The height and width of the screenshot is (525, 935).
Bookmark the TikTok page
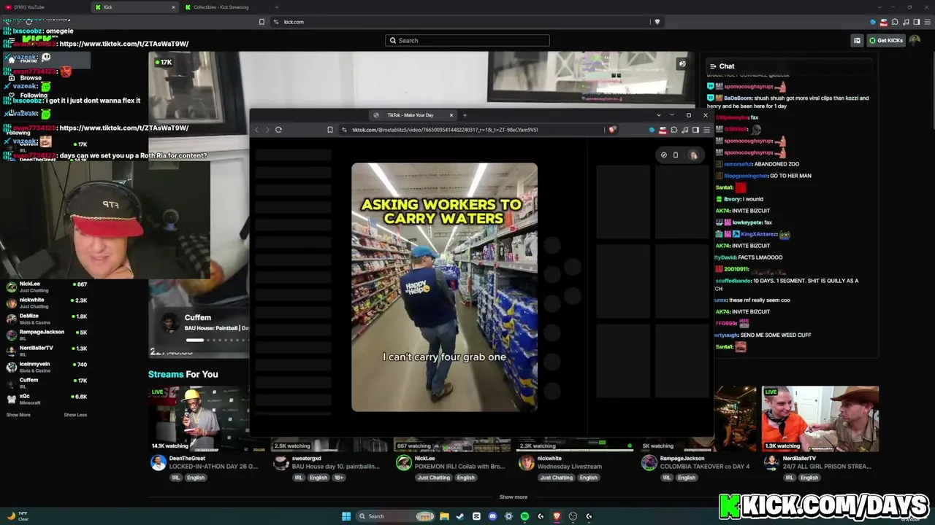tap(330, 130)
